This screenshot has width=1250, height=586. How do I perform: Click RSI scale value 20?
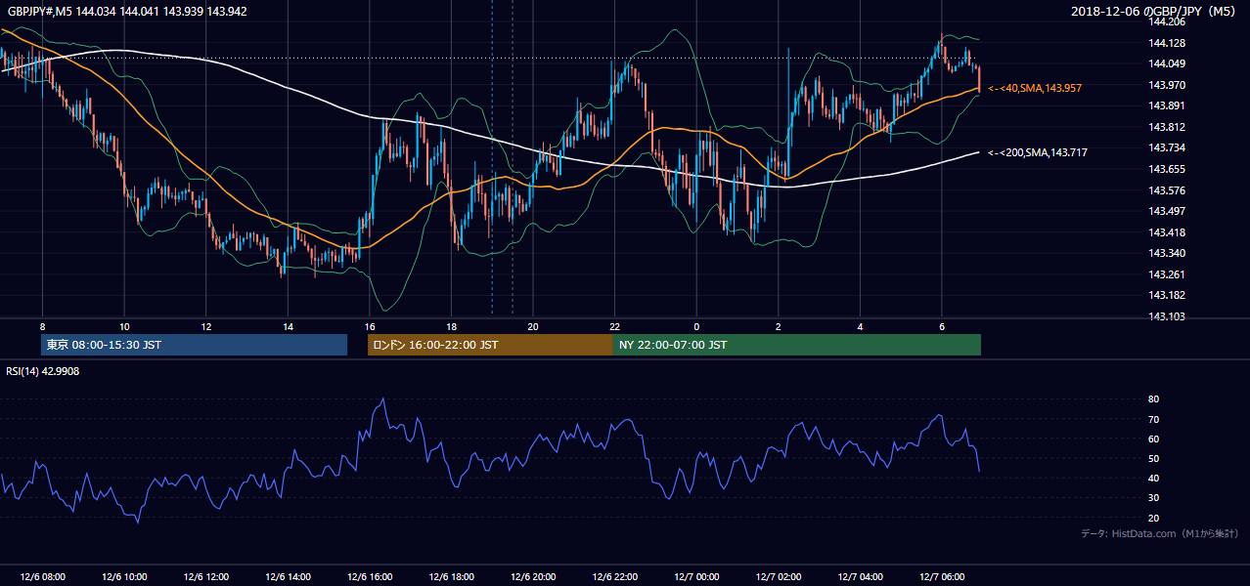click(x=1154, y=518)
